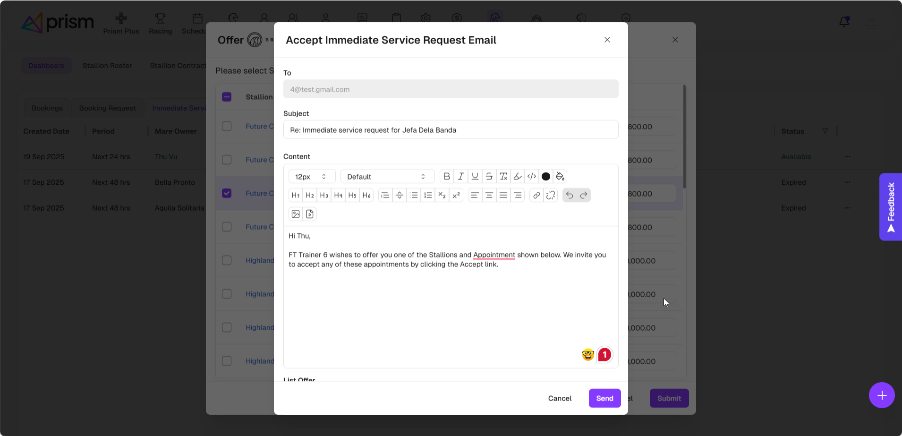Open the notifications bell

[844, 22]
